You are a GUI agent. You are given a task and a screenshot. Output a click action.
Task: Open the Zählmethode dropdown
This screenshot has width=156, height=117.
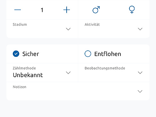(x=42, y=73)
